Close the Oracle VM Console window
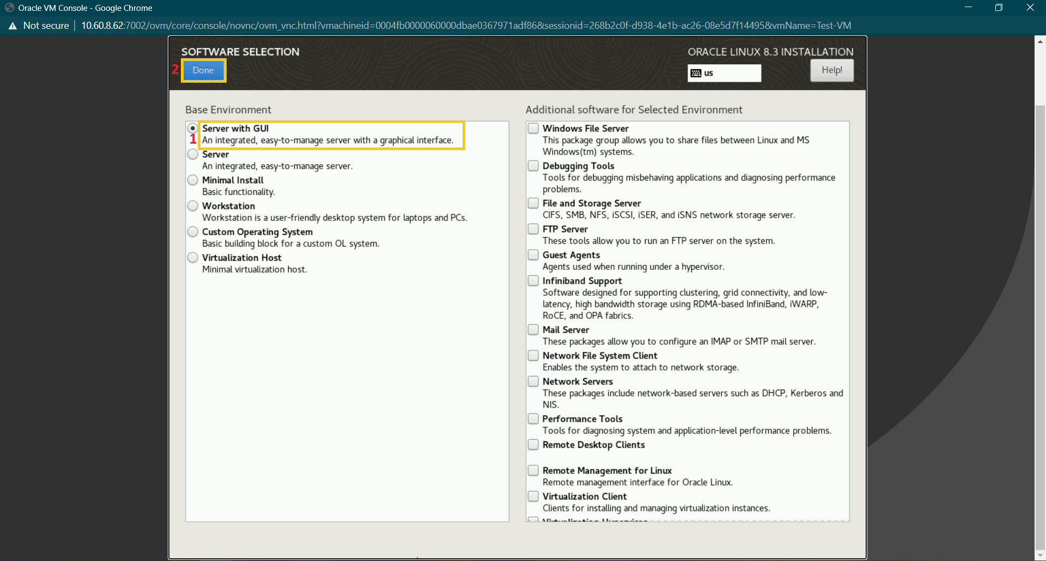1046x561 pixels. point(1030,8)
